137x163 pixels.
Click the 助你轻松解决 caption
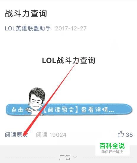[x=112, y=152]
